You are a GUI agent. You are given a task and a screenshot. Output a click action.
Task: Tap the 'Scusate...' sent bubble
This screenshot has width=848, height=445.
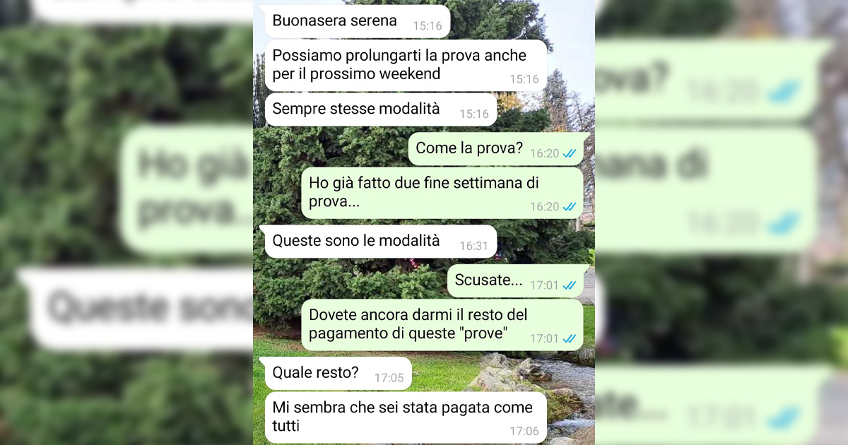coord(518,280)
